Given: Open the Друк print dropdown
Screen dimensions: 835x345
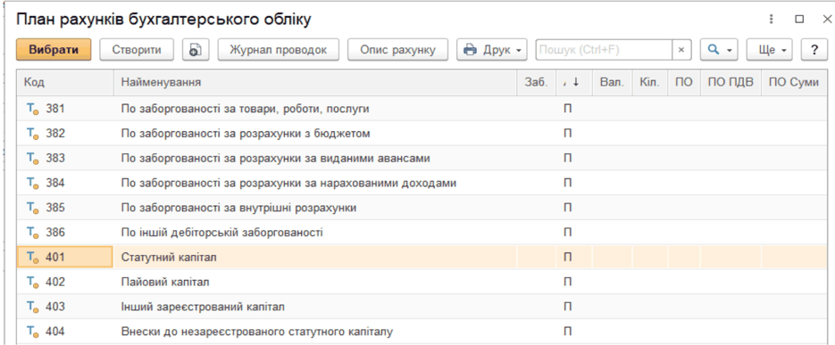Looking at the screenshot, I should pos(492,50).
